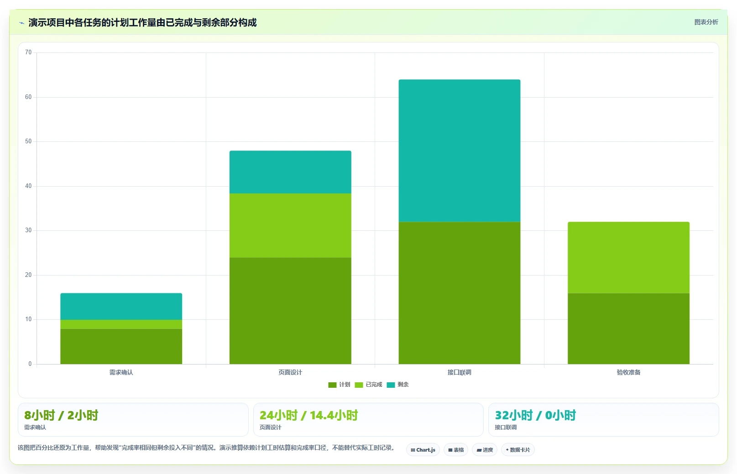Click the small icon before the chart title
Viewport: 737px width, 474px height.
(x=21, y=23)
